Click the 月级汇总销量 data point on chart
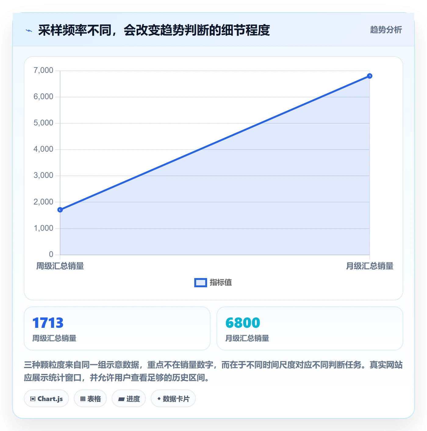427x431 pixels. tap(369, 76)
